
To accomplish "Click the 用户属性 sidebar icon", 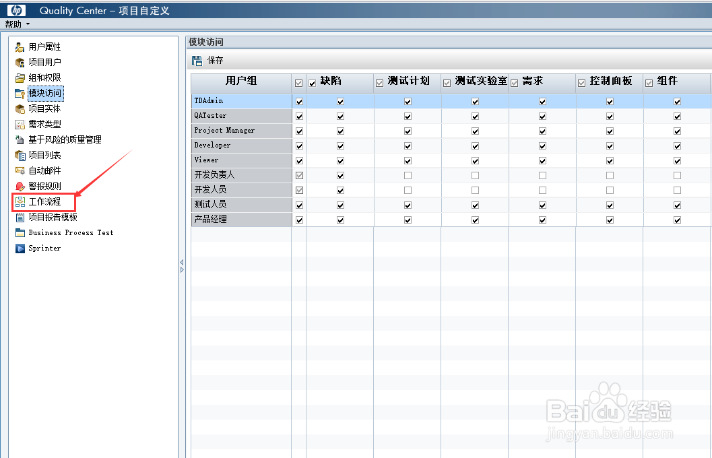I will (20, 46).
